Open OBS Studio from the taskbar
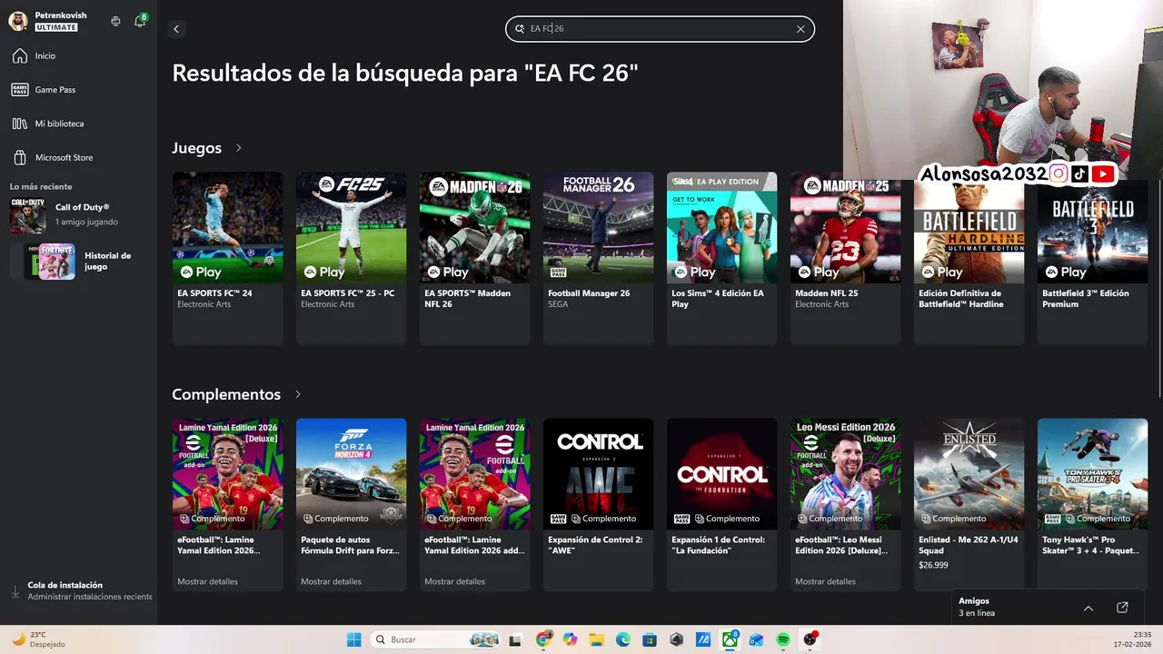Screen dimensions: 1163x654 pos(810,639)
